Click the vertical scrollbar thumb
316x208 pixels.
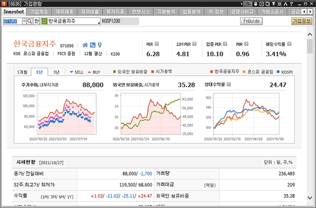pos(310,46)
